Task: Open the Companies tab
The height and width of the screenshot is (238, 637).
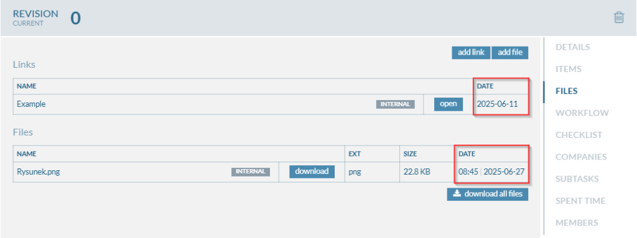Action: click(581, 157)
